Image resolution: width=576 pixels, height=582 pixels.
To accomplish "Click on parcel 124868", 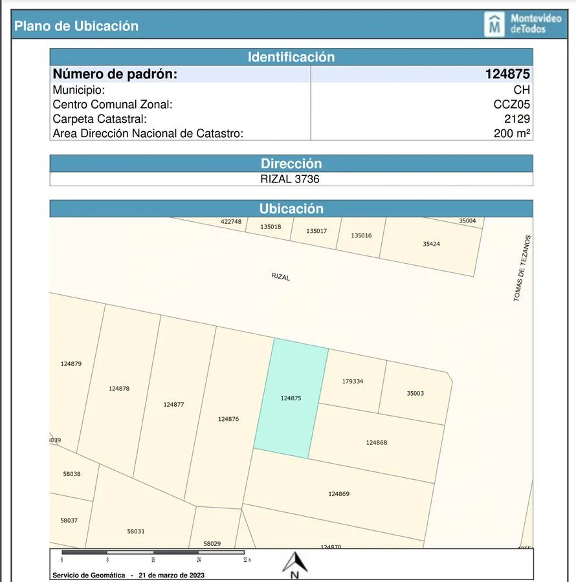I will coord(376,442).
